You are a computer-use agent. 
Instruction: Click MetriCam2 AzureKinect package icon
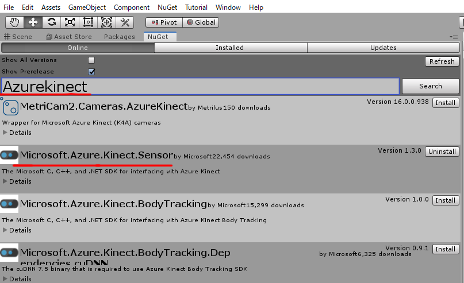(10, 107)
